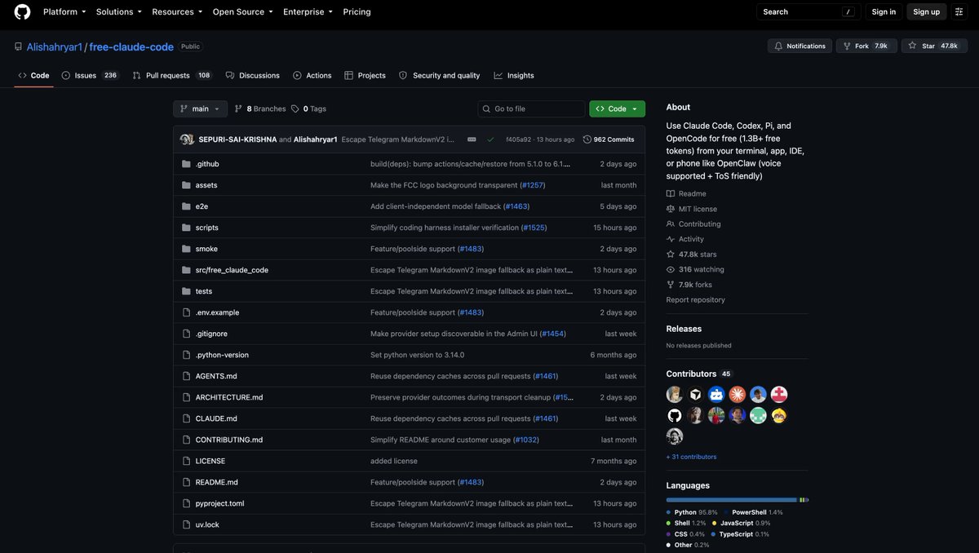Screen dimensions: 979x553
Task: Switch to the Discussions tab
Action: 253,75
